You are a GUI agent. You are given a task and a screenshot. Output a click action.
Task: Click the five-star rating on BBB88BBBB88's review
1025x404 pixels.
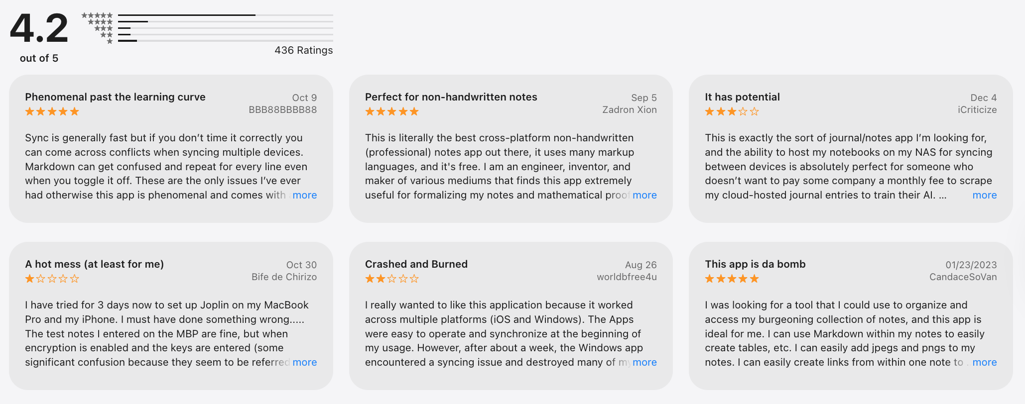[x=52, y=111]
